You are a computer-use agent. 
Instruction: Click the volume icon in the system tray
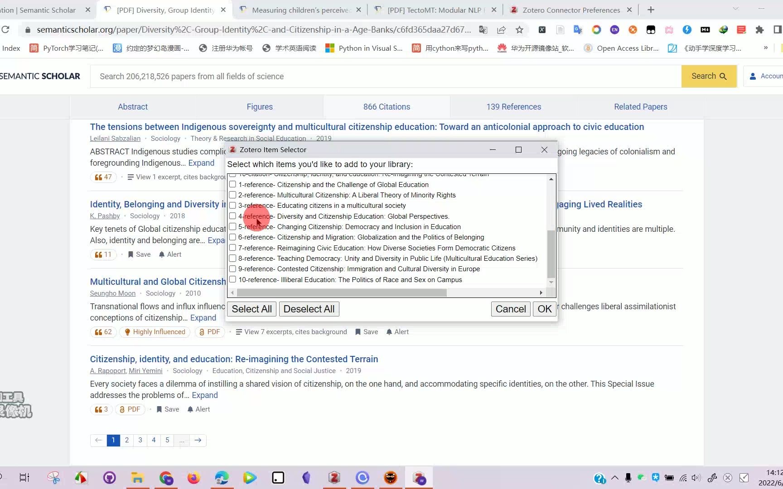[x=696, y=478]
